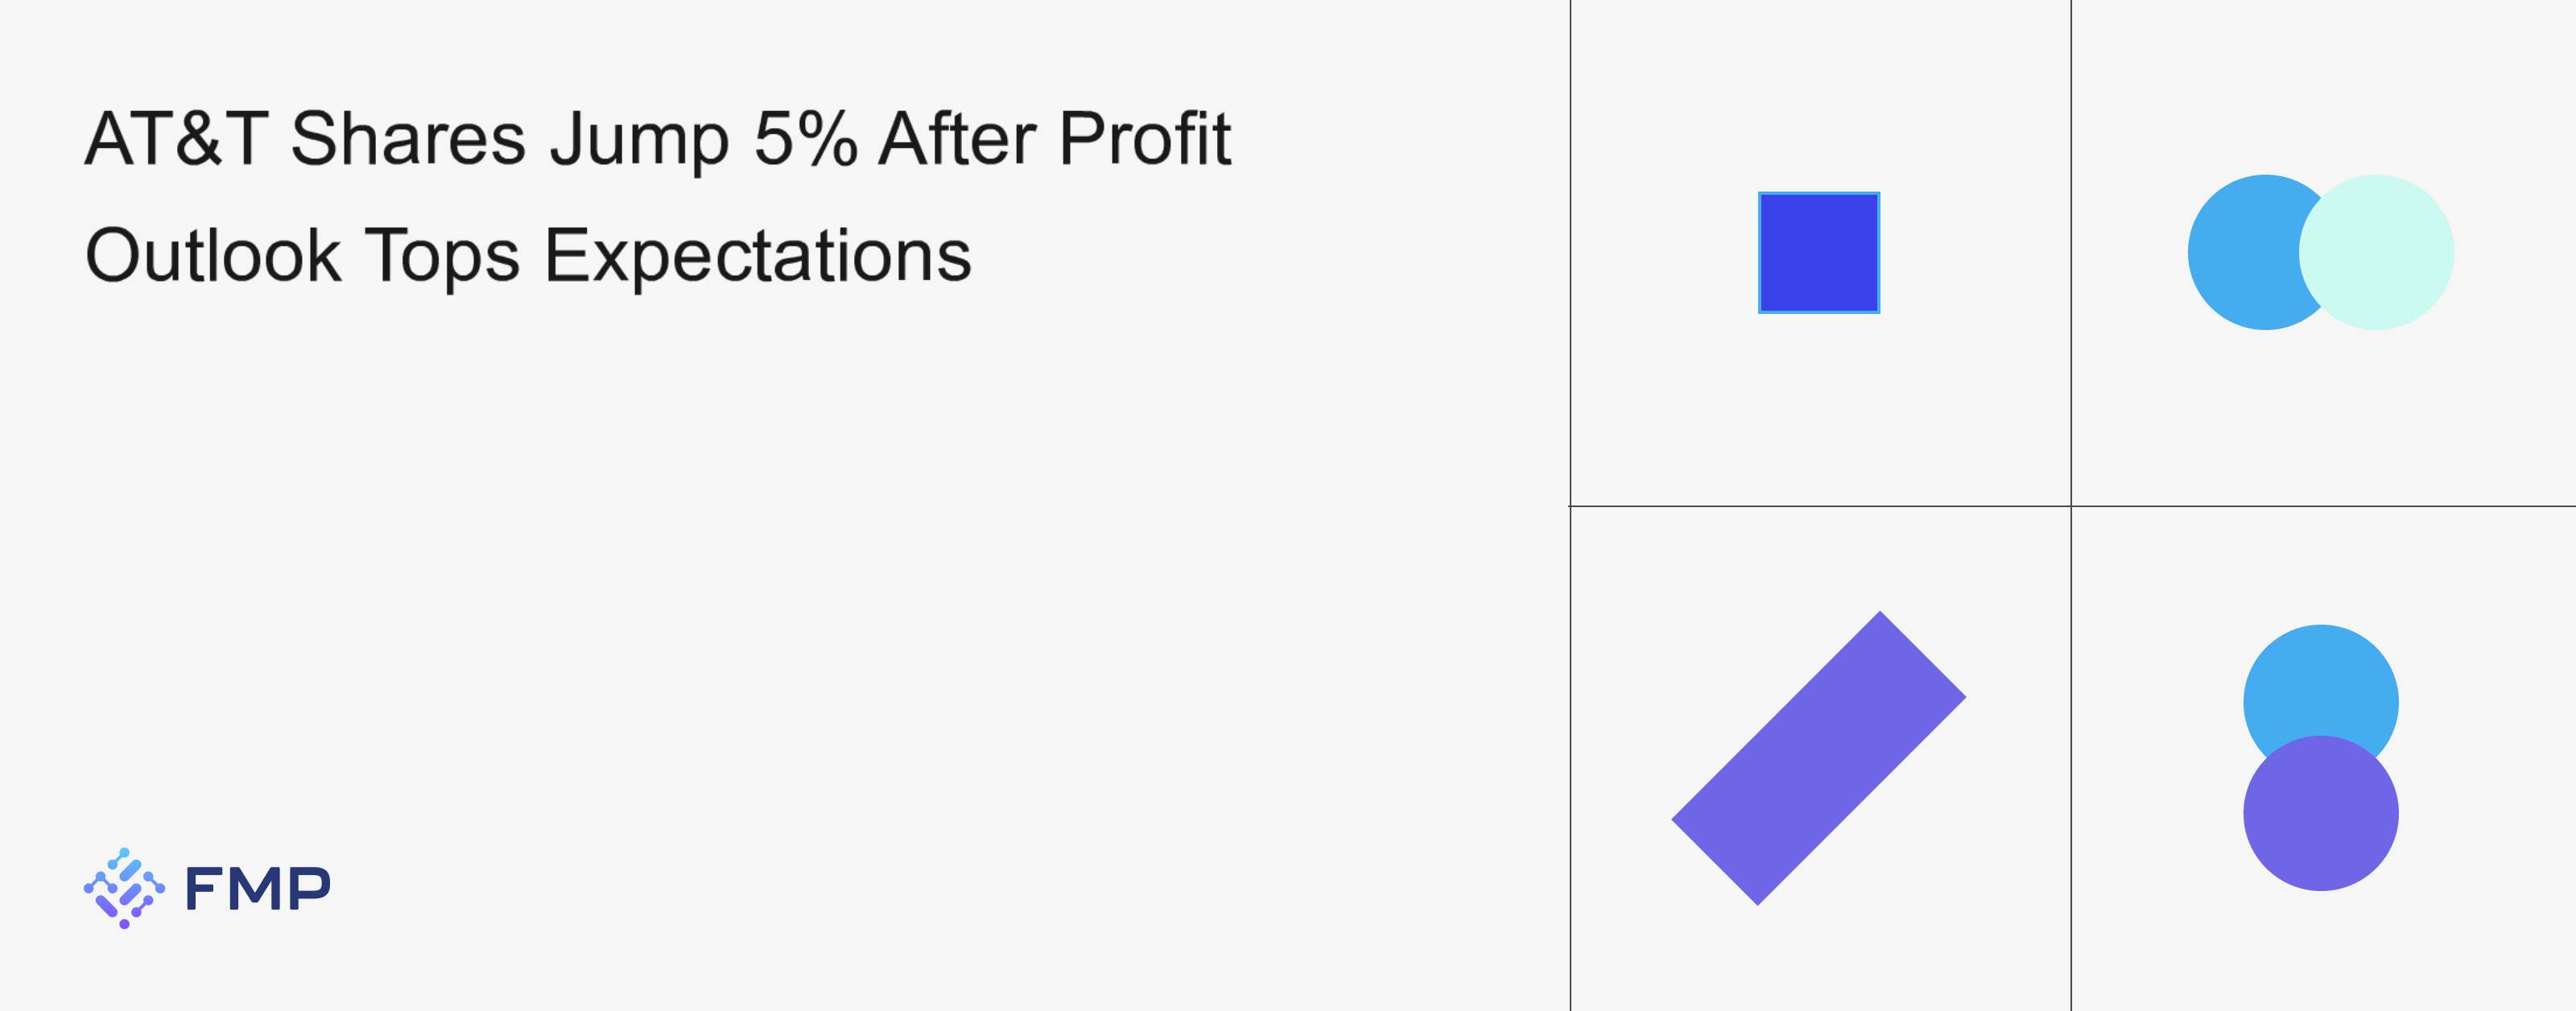This screenshot has height=1011, width=2576.
Task: Click the word "Profit" in the title
Action: click(x=1144, y=138)
